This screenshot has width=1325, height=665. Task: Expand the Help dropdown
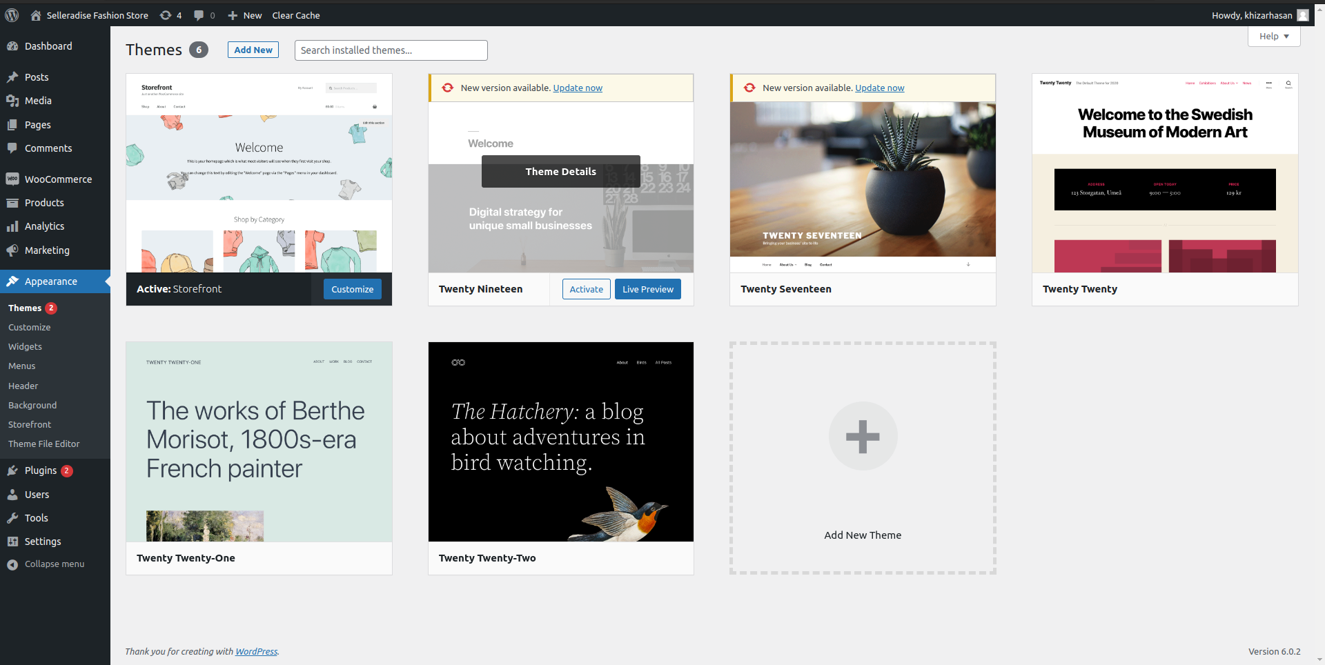1274,37
